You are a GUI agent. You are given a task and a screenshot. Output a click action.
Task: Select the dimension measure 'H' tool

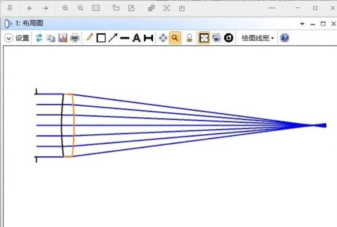148,38
